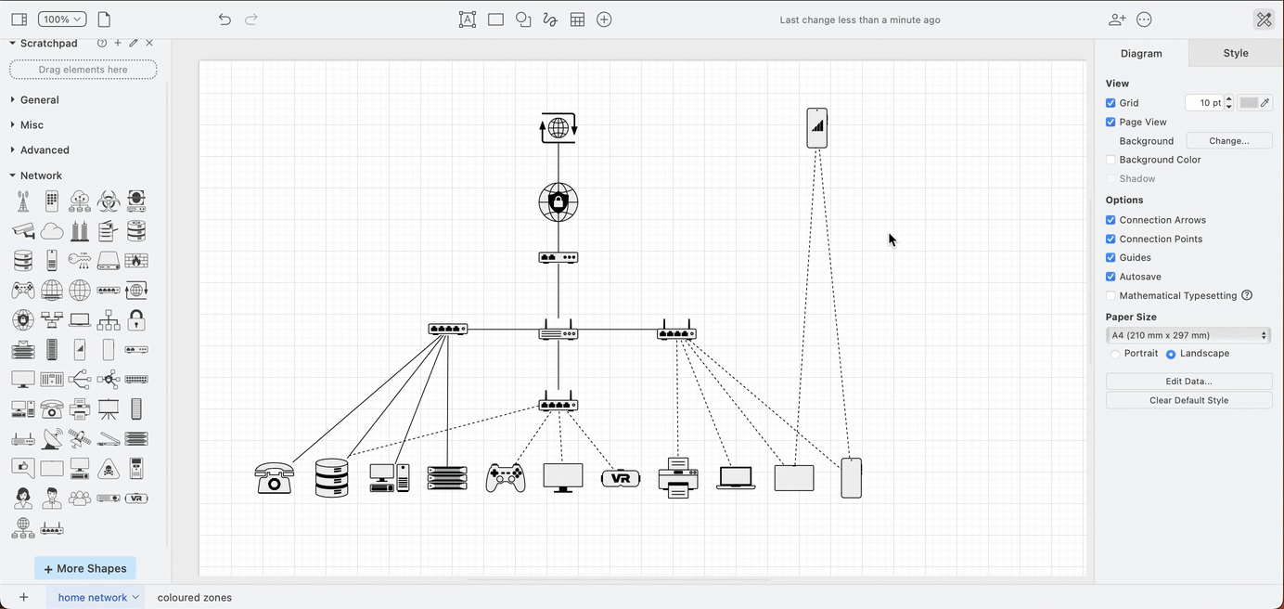Open the zoom level combo box

[61, 19]
